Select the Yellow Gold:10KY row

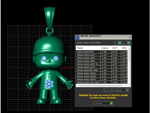[x=102, y=55]
